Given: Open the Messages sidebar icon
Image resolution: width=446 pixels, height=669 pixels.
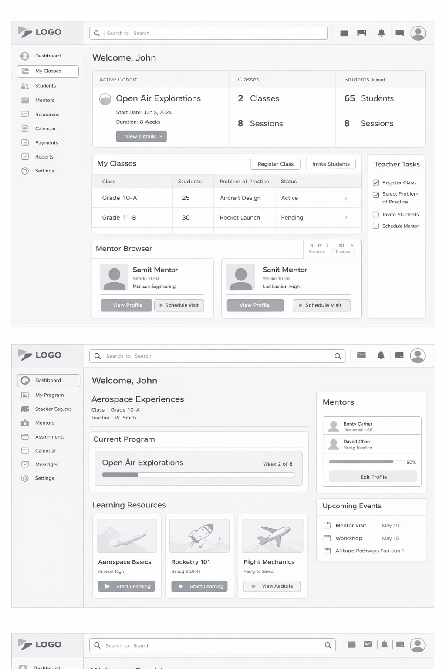Looking at the screenshot, I should [x=25, y=464].
